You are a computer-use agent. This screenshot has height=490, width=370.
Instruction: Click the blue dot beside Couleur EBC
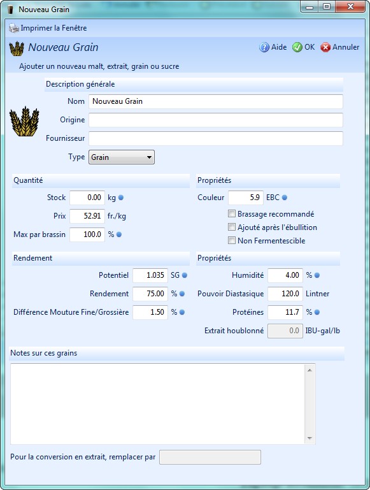coord(285,198)
